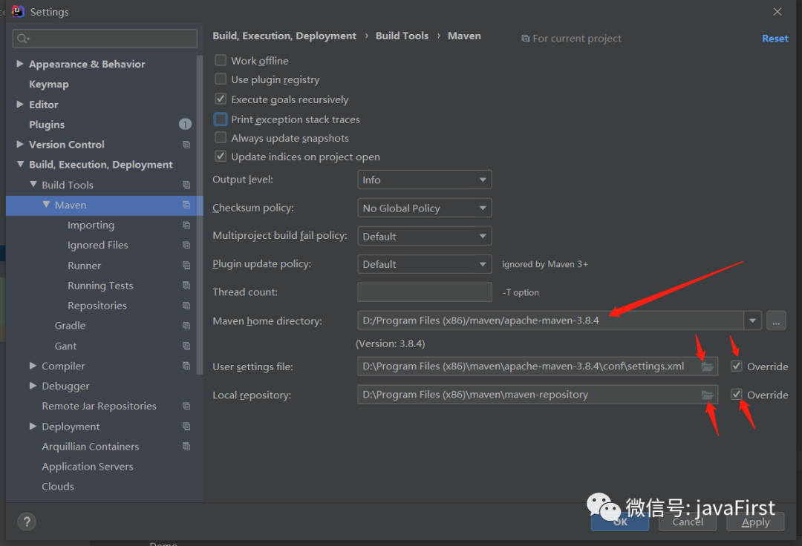802x546 pixels.
Task: Click project-level icon beside Compiler
Action: click(186, 366)
